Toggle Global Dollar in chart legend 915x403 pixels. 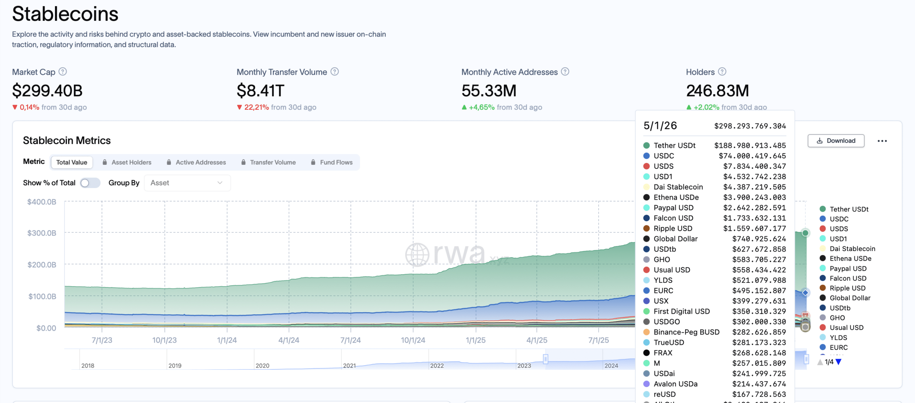point(845,298)
